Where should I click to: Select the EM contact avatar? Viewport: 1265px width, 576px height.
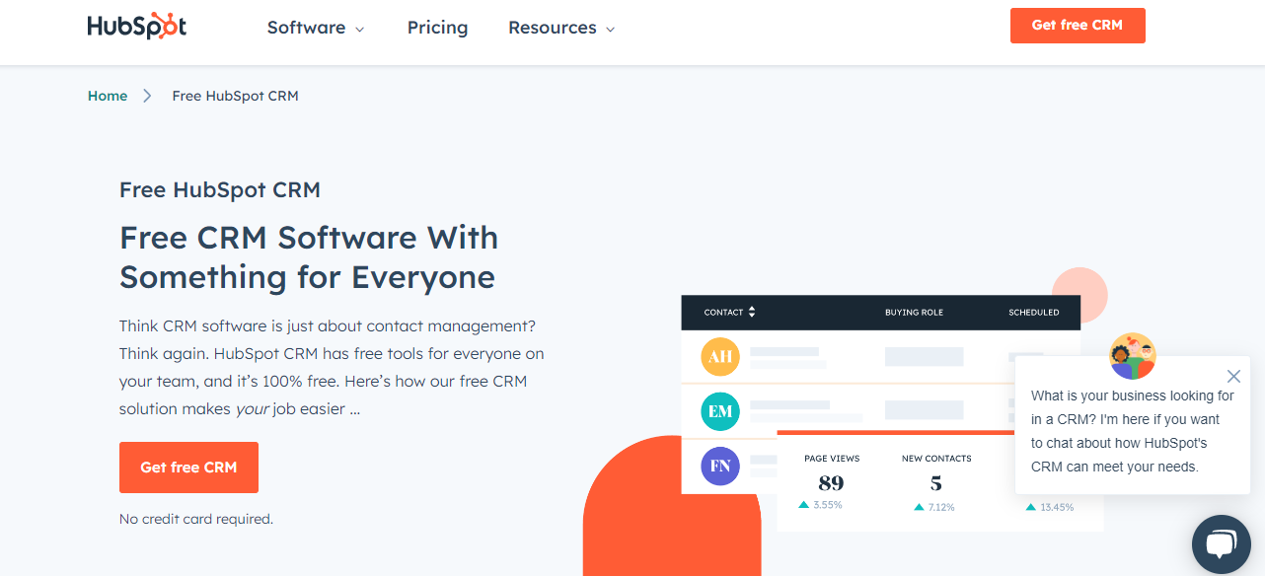click(x=719, y=411)
